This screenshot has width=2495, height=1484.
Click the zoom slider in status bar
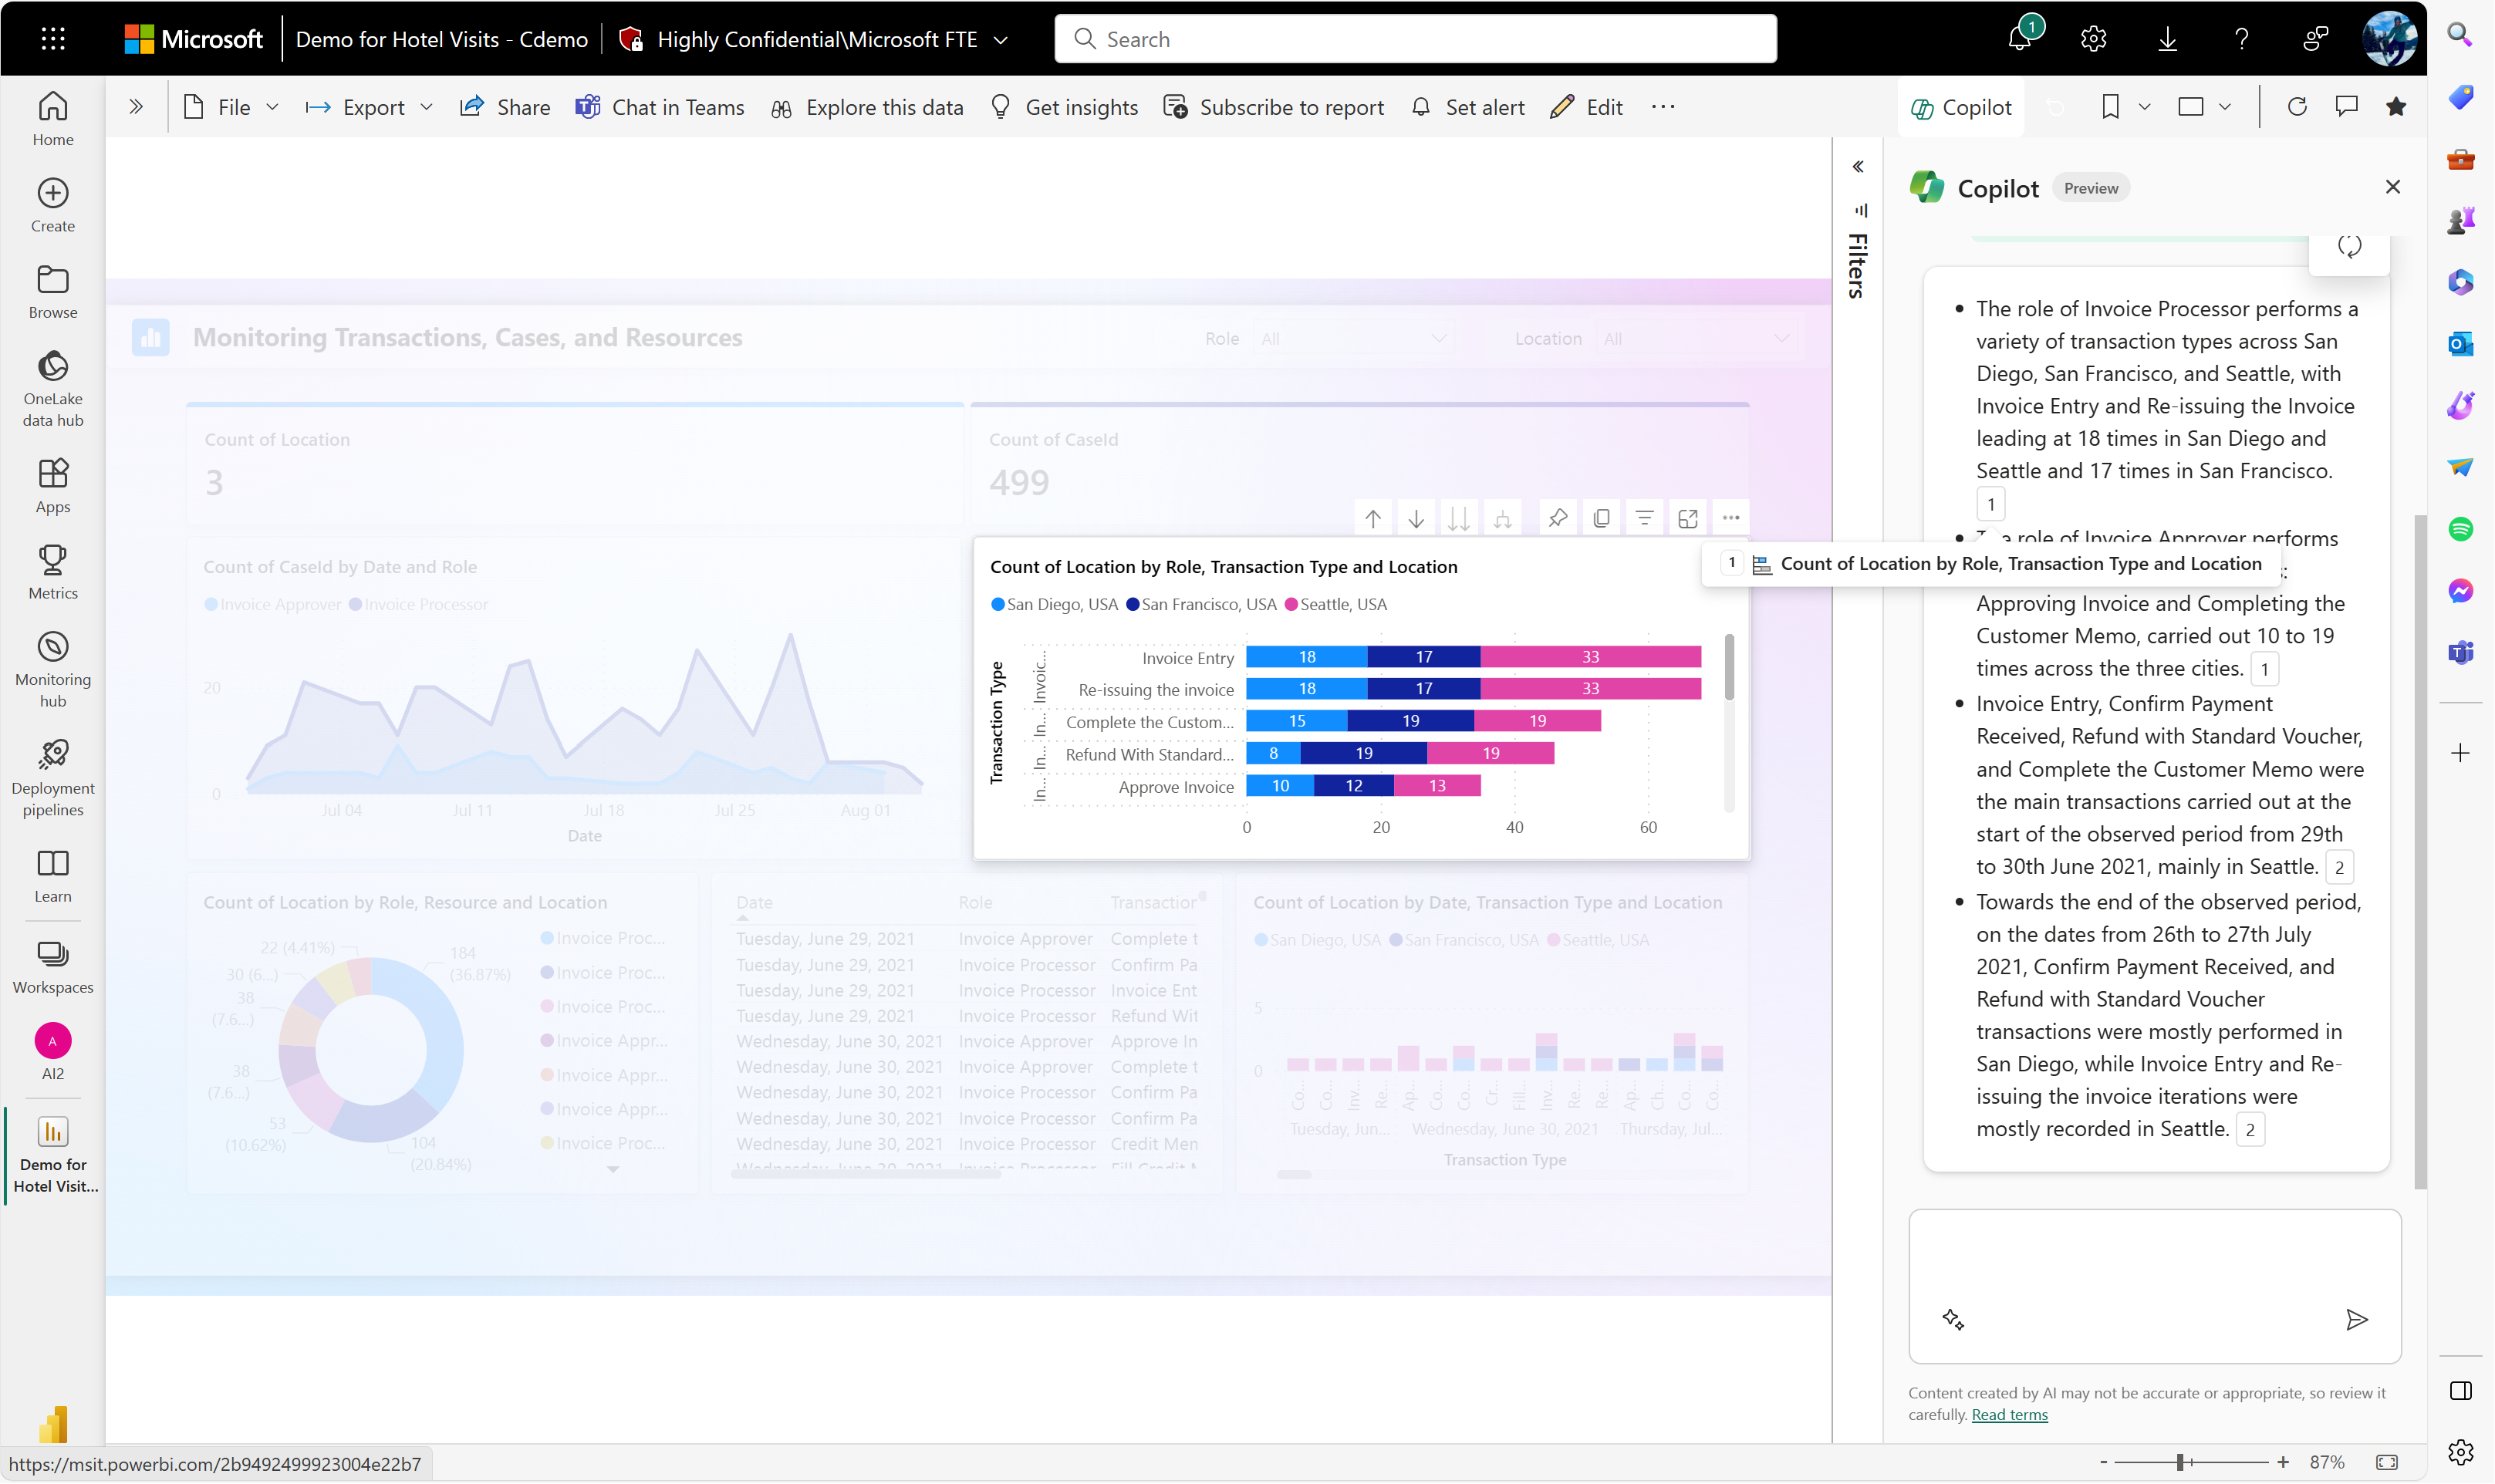pos(2180,1462)
